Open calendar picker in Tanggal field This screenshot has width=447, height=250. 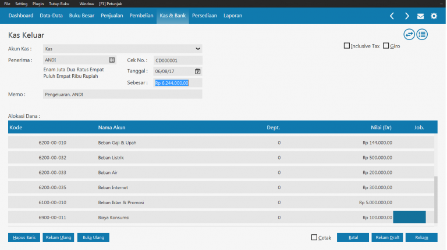click(197, 71)
